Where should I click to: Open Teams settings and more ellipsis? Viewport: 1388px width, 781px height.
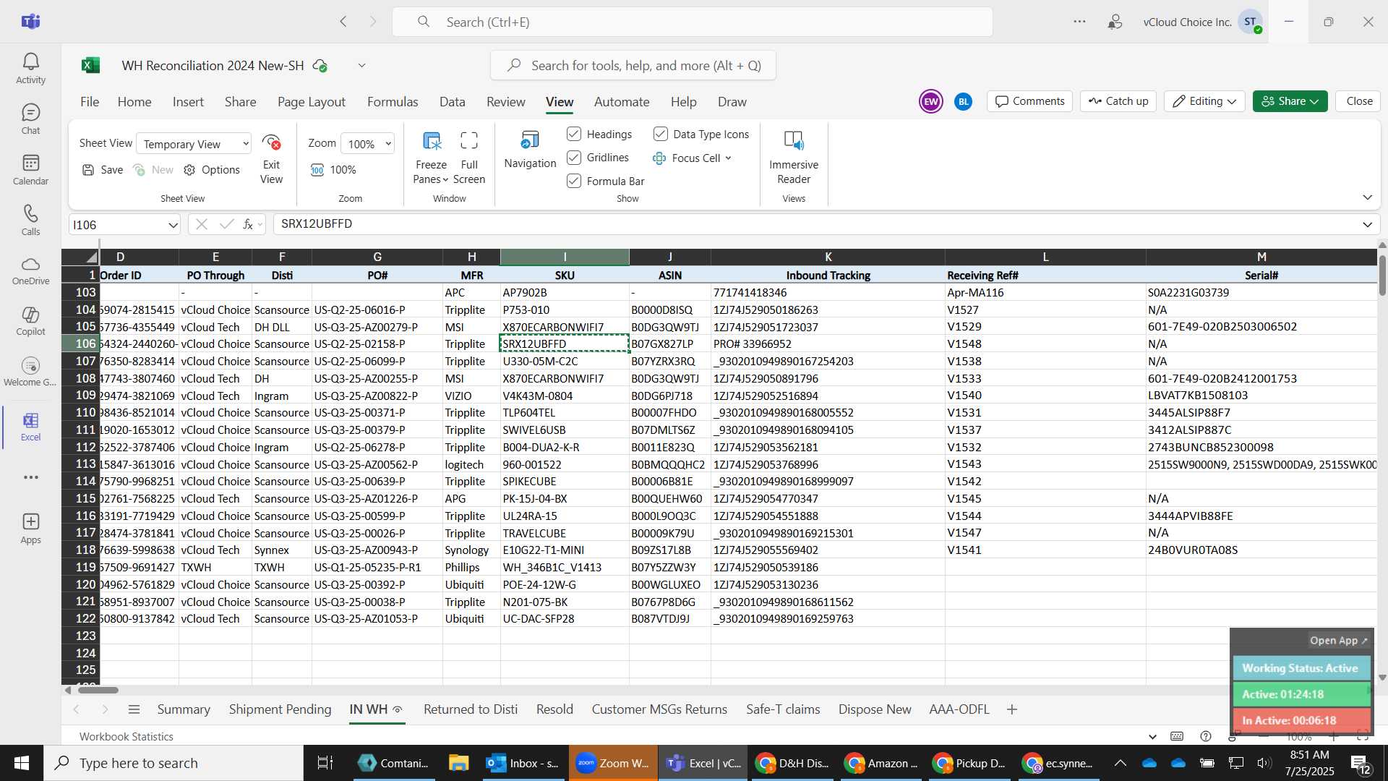click(1079, 22)
